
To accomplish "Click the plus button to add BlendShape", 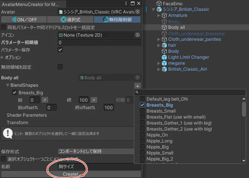I will coord(138,86).
